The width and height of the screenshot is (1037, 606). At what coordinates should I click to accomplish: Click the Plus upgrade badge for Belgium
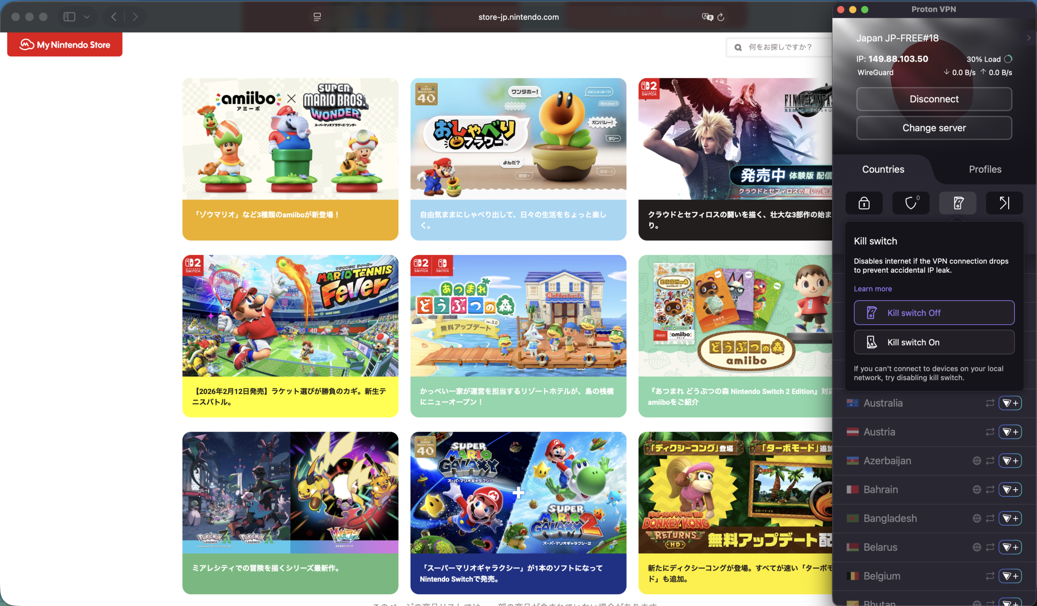tap(1010, 576)
